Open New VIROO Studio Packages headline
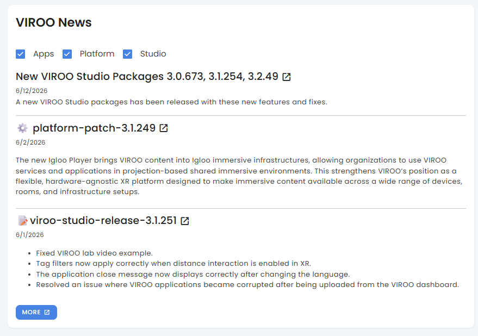The image size is (478, 336). pos(147,76)
